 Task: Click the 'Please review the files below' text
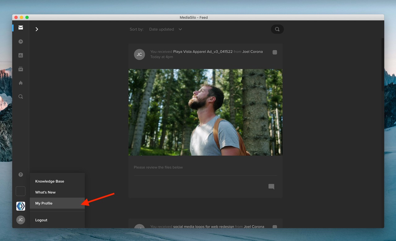pos(158,167)
